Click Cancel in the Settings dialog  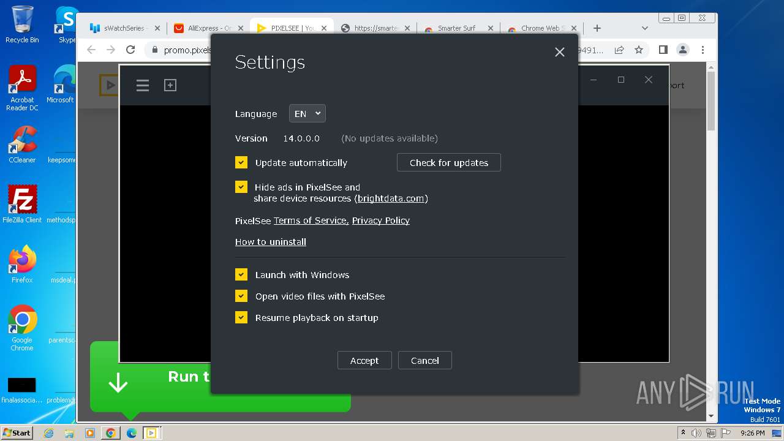425,360
